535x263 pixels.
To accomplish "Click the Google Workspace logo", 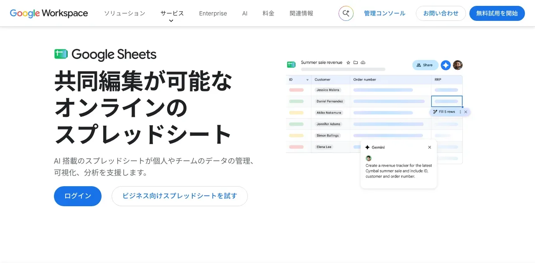I will pyautogui.click(x=49, y=13).
